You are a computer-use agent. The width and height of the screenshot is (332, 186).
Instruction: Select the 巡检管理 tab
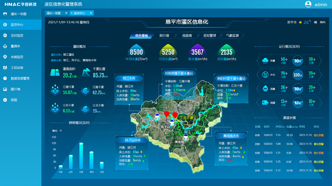pyautogui.click(x=209, y=36)
